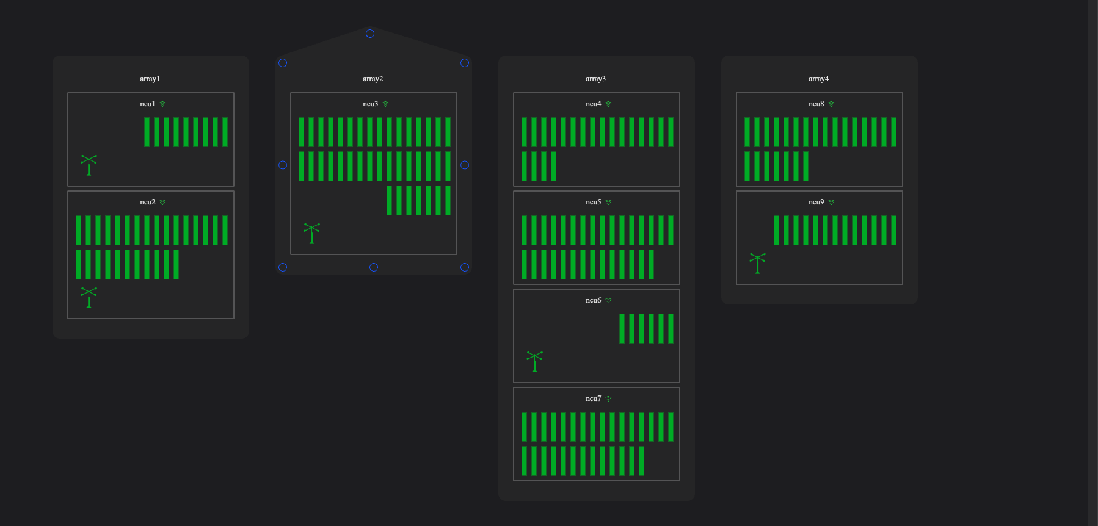Click the wifi signal icon beside ncu1
Image resolution: width=1098 pixels, height=526 pixels.
162,104
